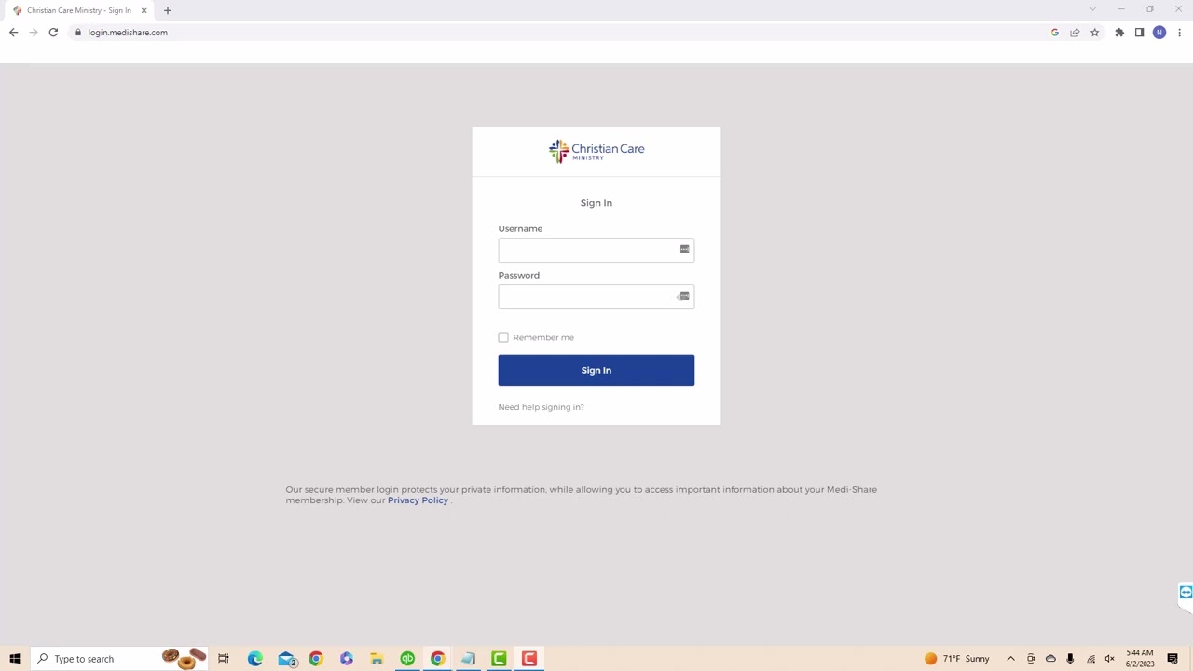This screenshot has width=1193, height=671.
Task: Open Task View on the taskbar
Action: (224, 659)
